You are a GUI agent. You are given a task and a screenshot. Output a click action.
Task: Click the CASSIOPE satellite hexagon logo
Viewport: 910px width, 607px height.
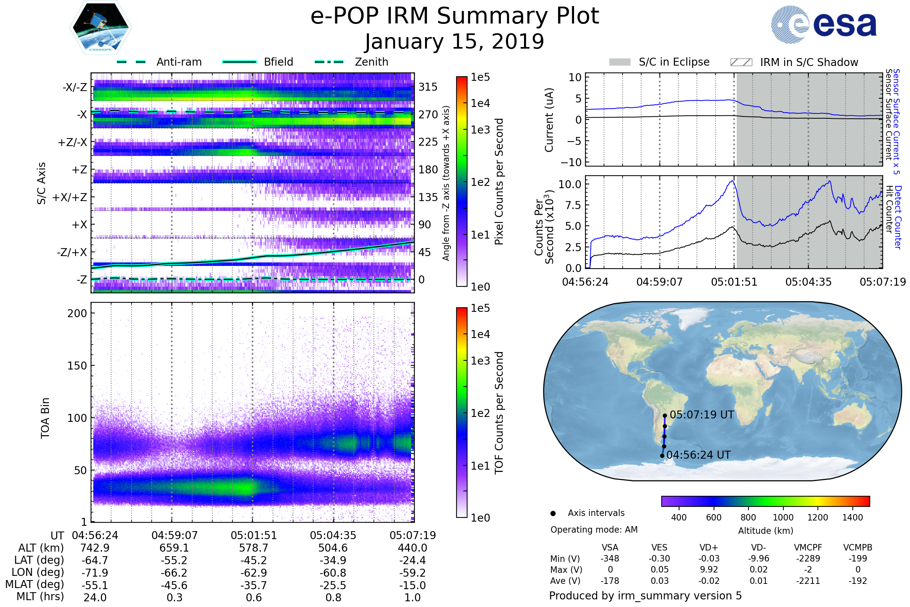click(x=100, y=28)
